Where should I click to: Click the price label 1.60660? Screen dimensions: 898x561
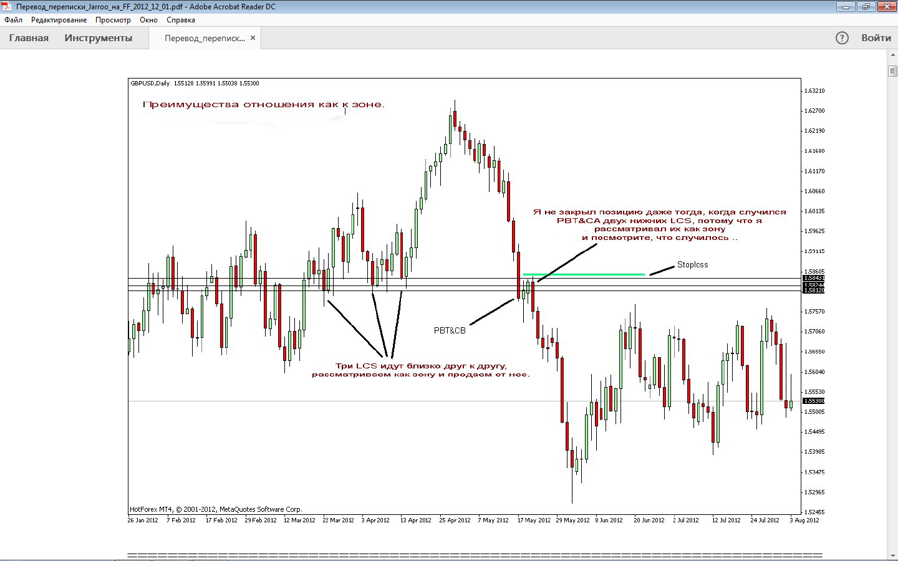[814, 191]
